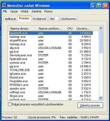Open the Użytkownicy tab
The height and width of the screenshot is (121, 110).
69,19
